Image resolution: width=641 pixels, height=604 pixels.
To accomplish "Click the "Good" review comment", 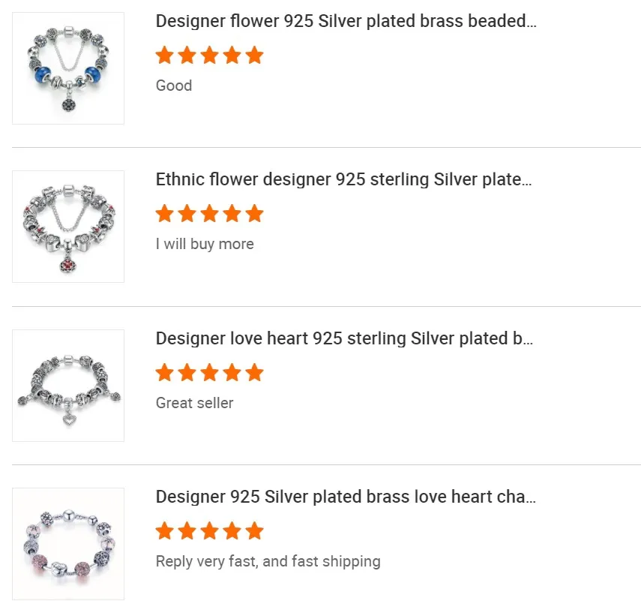I will pyautogui.click(x=174, y=86).
